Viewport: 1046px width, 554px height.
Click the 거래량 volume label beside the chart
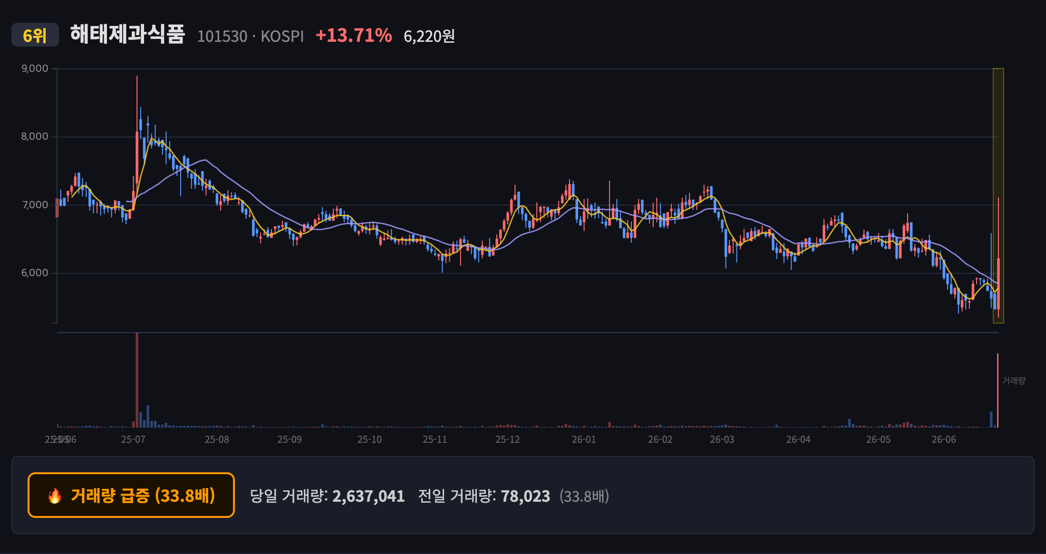pyautogui.click(x=1014, y=381)
